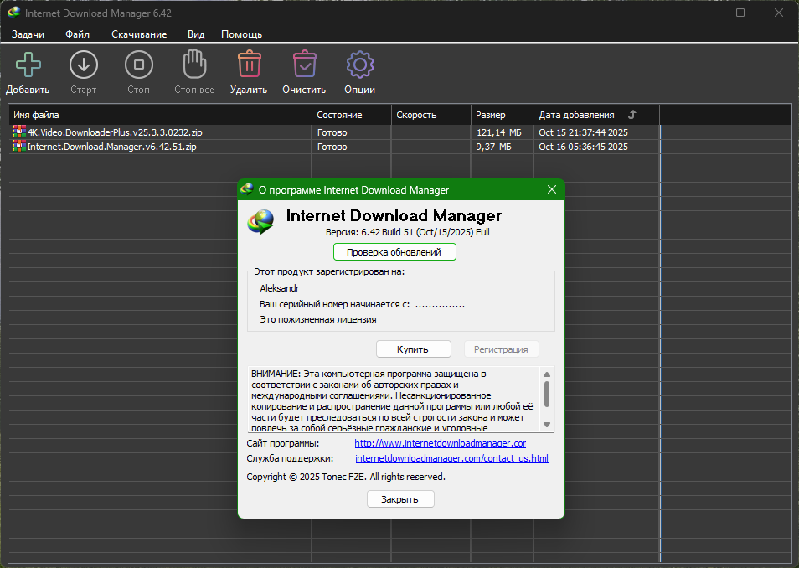The image size is (799, 568).
Task: Open the contact_us.html support link
Action: [x=451, y=459]
